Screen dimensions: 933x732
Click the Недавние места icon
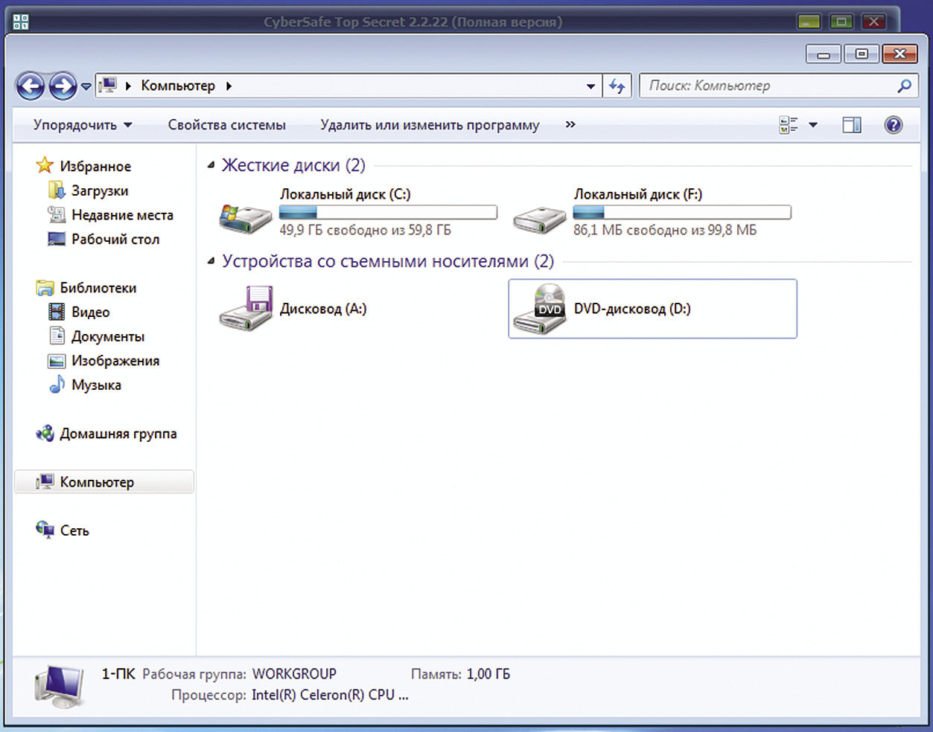tap(57, 214)
